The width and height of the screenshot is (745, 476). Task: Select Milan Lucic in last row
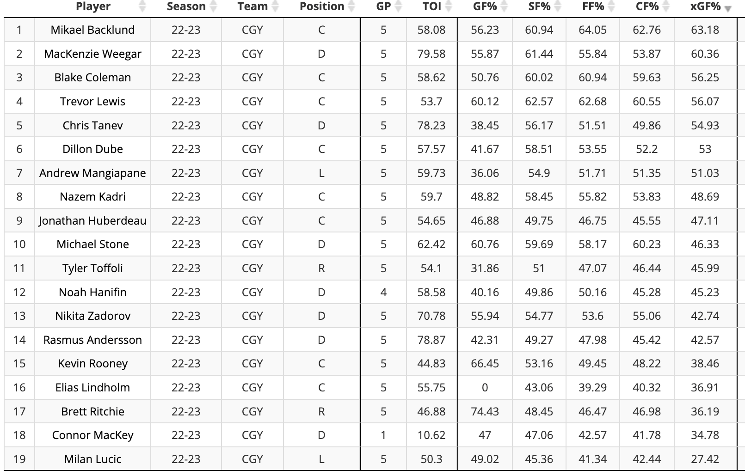pyautogui.click(x=92, y=459)
